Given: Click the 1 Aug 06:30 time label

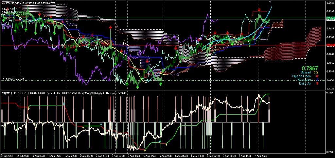Looking at the screenshot, I should [x=39, y=156].
